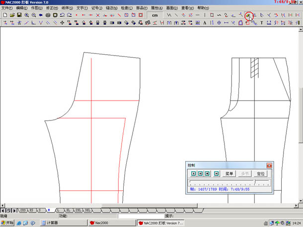Select the four-way move arrows tool
The image size is (303, 227).
tap(62, 23)
